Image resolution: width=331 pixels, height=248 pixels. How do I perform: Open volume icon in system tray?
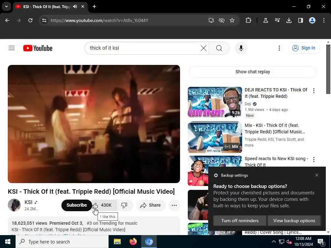click(289, 242)
